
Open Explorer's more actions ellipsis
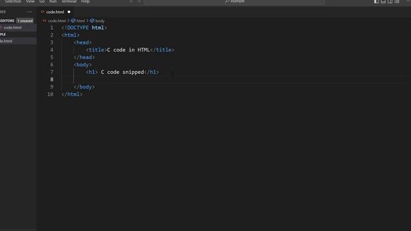[x=30, y=12]
